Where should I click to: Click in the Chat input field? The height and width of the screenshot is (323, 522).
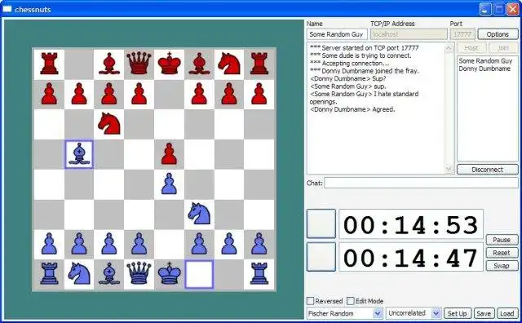point(421,183)
